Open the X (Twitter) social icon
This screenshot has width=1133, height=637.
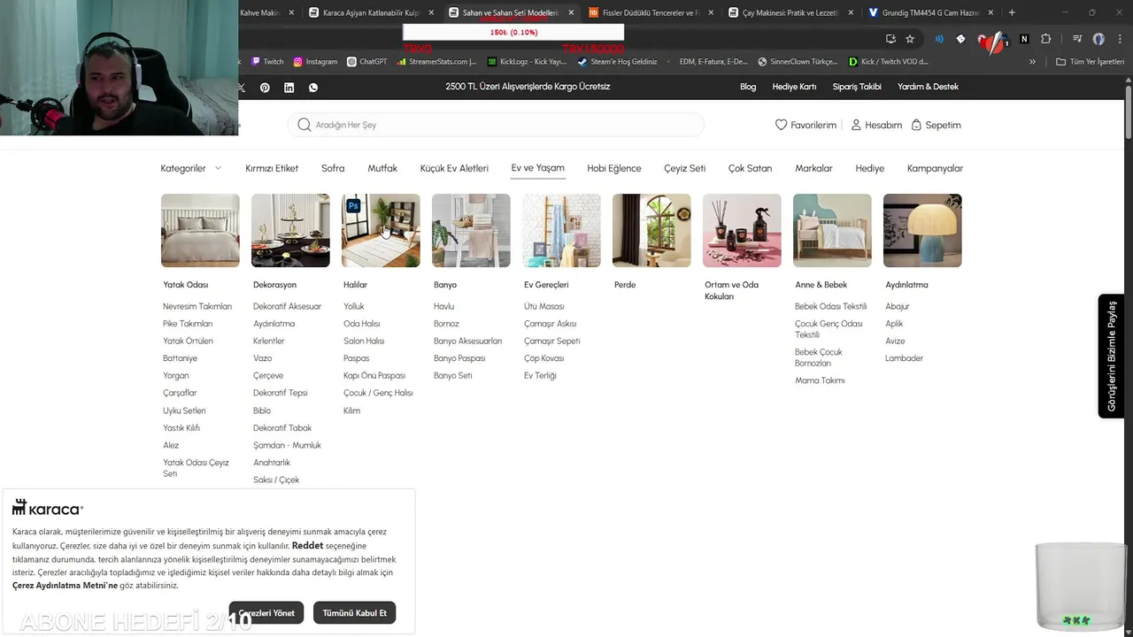241,88
